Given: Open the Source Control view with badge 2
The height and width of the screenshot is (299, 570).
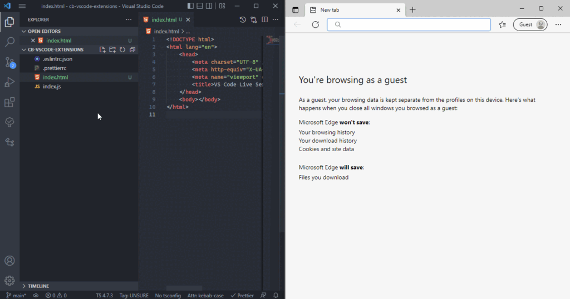Looking at the screenshot, I should (x=10, y=62).
